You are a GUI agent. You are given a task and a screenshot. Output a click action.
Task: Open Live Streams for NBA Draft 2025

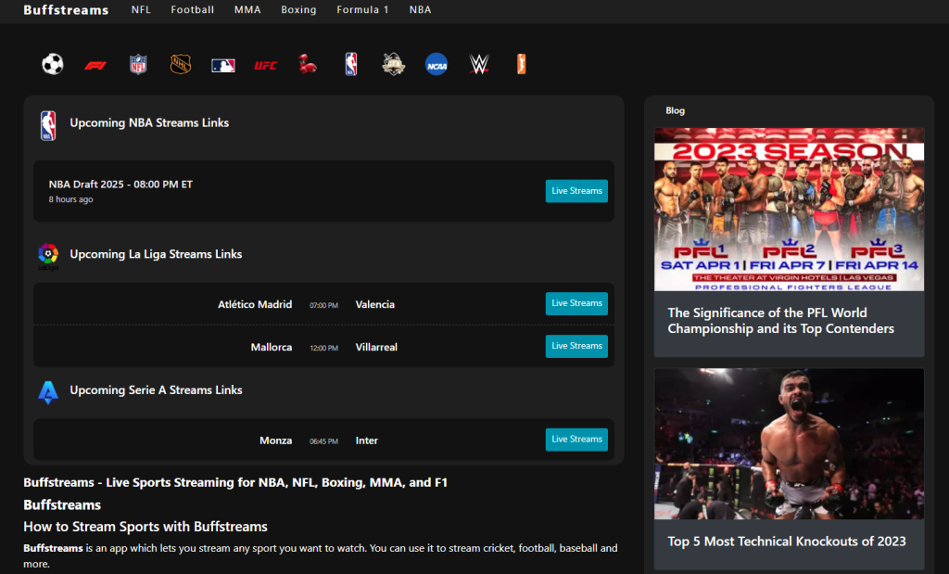click(x=576, y=191)
